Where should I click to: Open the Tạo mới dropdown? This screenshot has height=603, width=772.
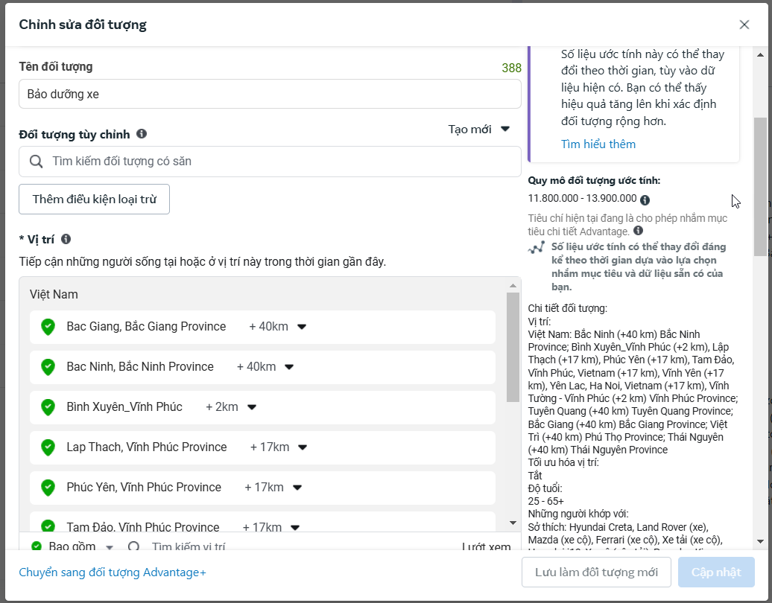[x=479, y=130]
